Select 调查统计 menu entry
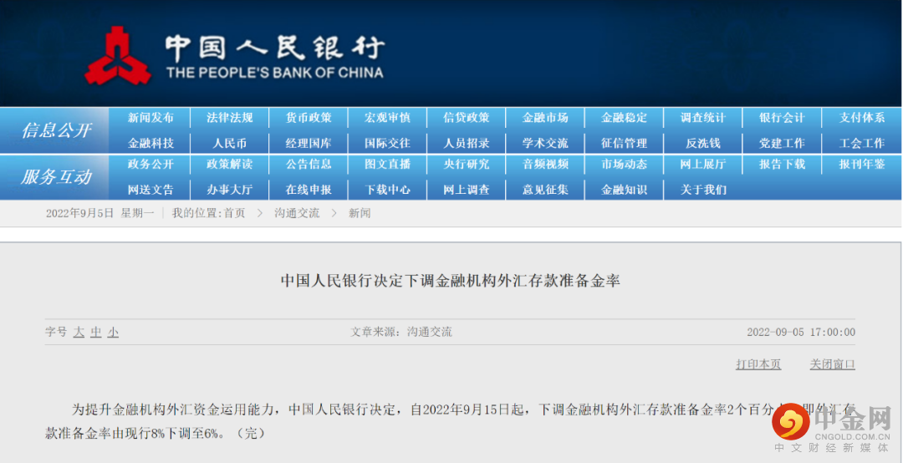This screenshot has width=903, height=463. tap(702, 118)
